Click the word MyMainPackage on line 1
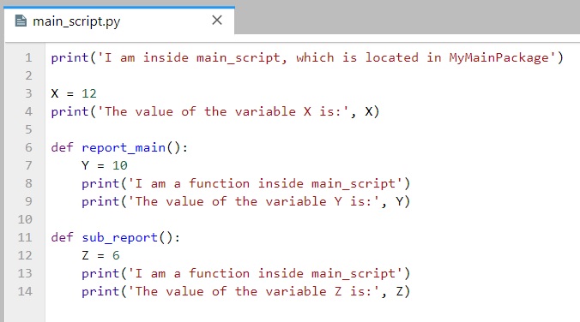 click(499, 58)
